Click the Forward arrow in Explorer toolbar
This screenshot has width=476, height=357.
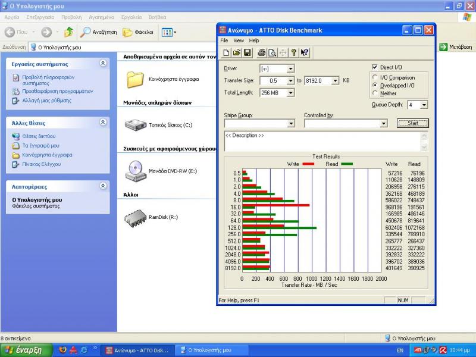coord(46,32)
